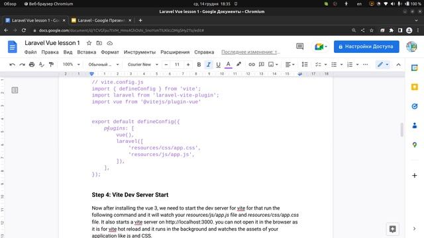Insert a link using toolbar icon
This screenshot has width=424, height=238.
tap(252, 65)
